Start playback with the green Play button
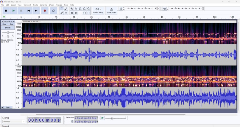Image resolution: width=240 pixels, height=127 pixels. 14,11
